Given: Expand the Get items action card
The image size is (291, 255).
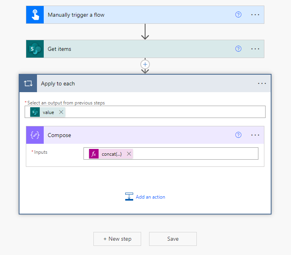Looking at the screenshot, I should coord(135,49).
